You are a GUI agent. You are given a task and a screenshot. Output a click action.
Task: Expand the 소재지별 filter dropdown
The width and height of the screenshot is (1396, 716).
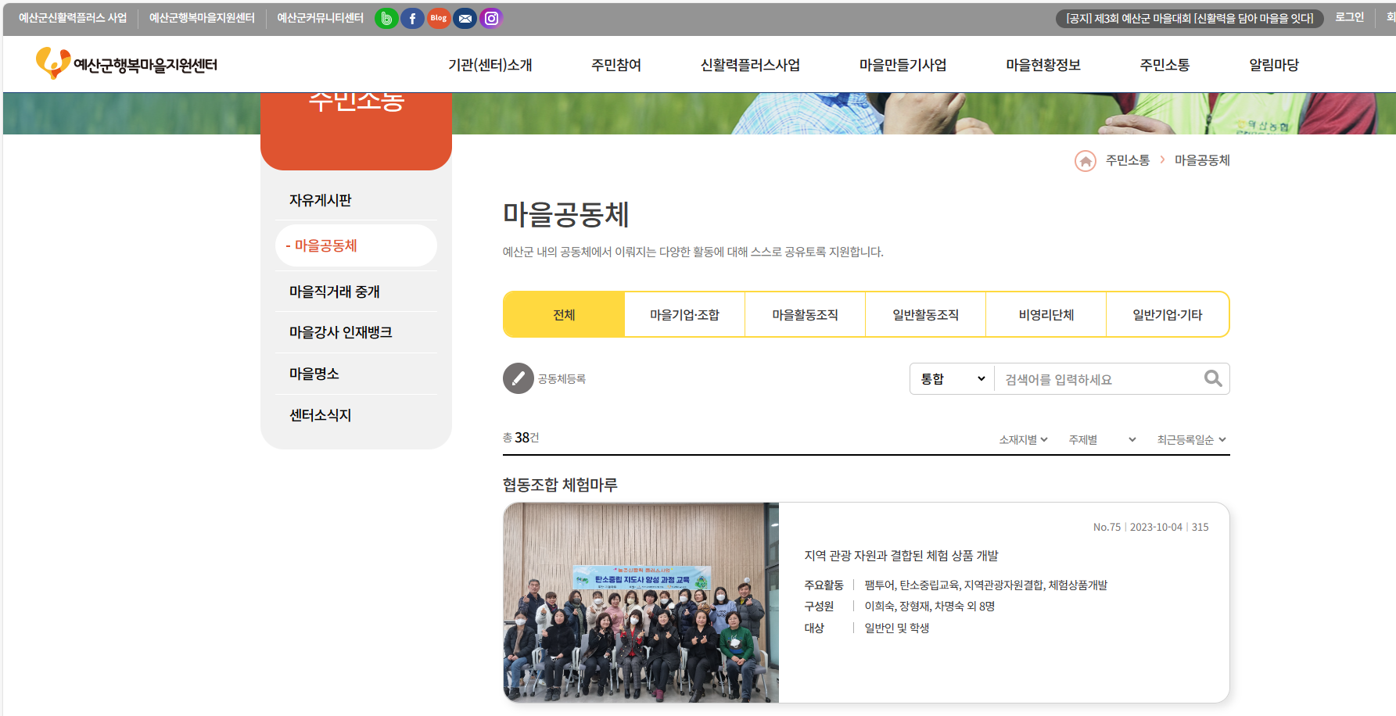[x=1023, y=439]
